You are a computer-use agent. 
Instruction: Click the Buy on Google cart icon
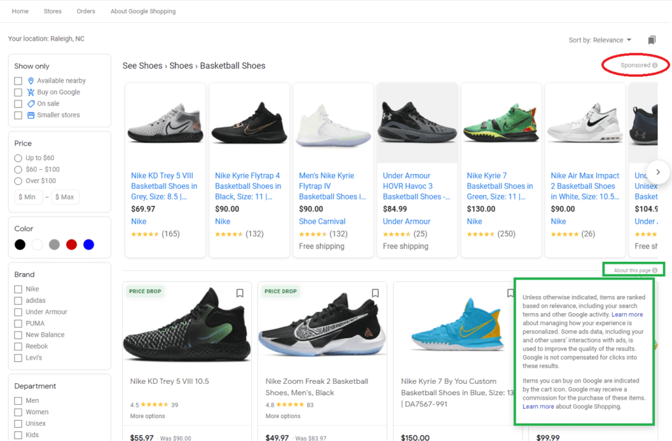coord(31,92)
